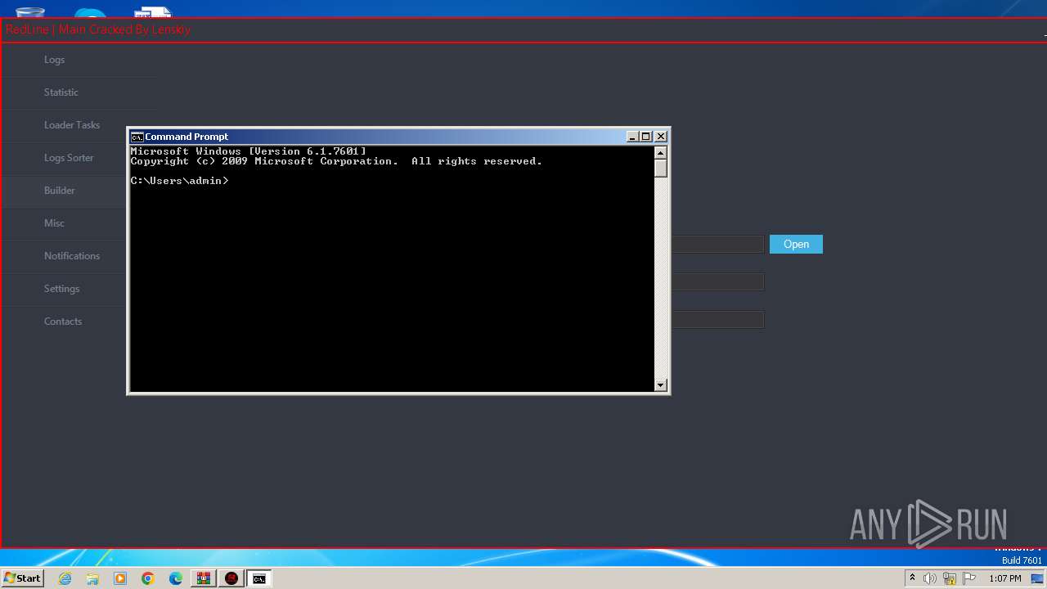The image size is (1047, 589).
Task: Open Windows Explorer folder icon in taskbar
Action: tap(92, 578)
